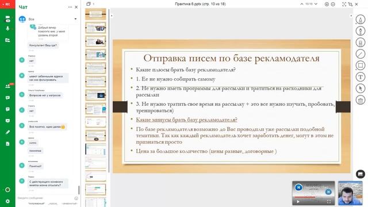Click underlined 'Какие минусы брать базу рекламодателя?'

point(186,120)
